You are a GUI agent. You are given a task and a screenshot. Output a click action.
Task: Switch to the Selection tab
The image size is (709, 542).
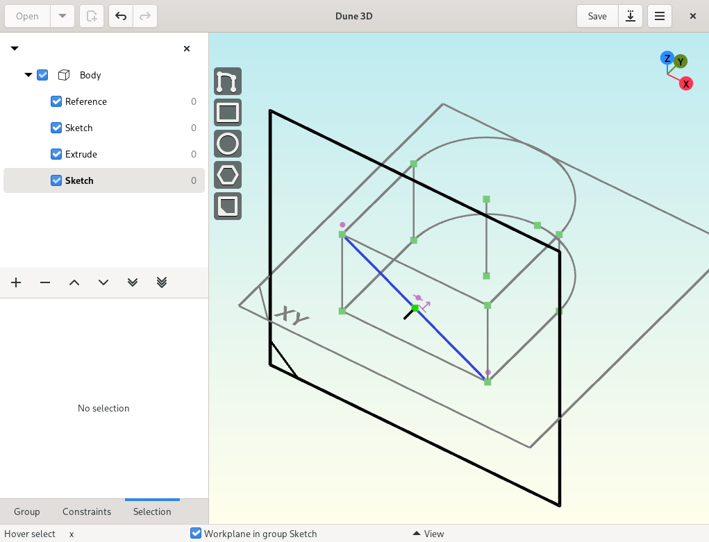coord(152,511)
